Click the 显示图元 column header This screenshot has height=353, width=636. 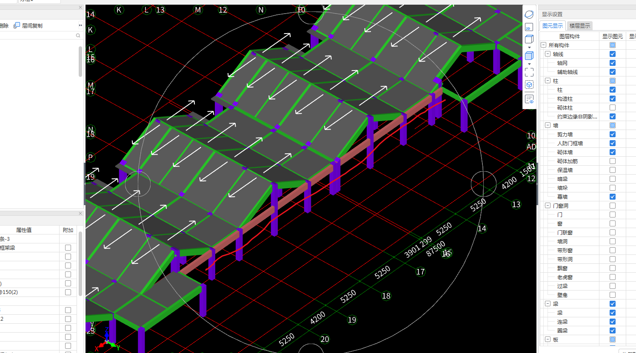[x=613, y=36]
